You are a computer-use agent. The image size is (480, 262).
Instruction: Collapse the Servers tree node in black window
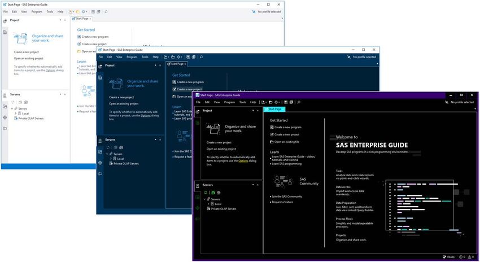click(x=205, y=199)
